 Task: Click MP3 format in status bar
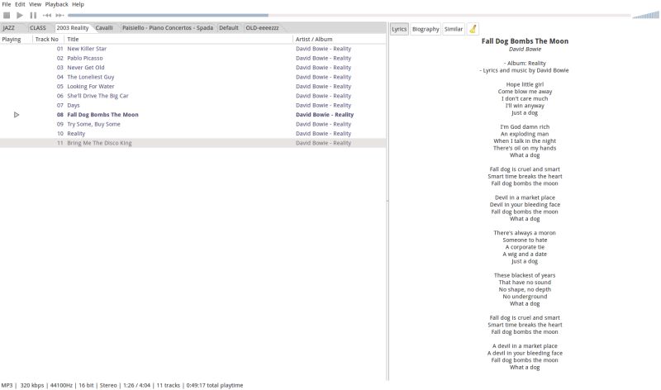click(x=7, y=385)
